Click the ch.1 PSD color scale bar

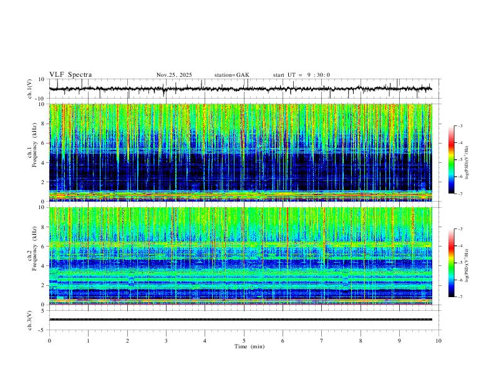pos(452,160)
